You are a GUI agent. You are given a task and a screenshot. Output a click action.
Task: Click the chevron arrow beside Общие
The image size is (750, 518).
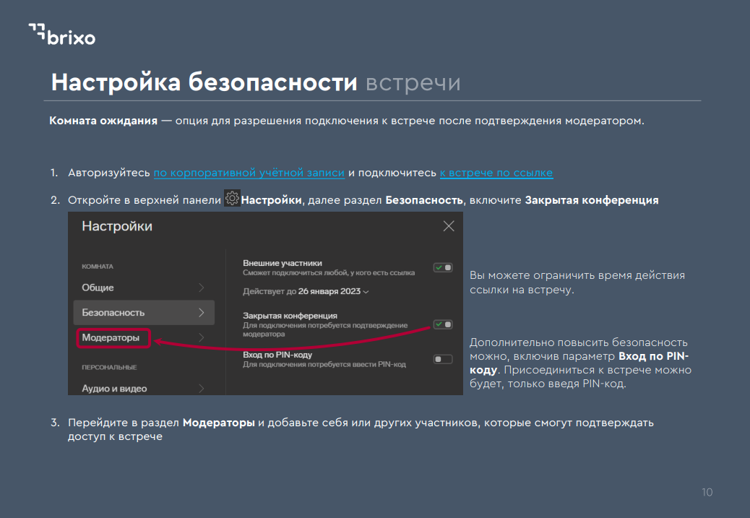pyautogui.click(x=201, y=288)
